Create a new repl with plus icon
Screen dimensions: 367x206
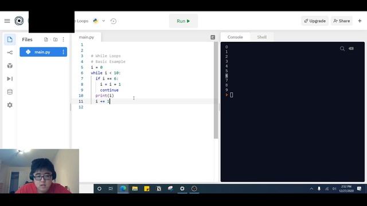coord(360,21)
